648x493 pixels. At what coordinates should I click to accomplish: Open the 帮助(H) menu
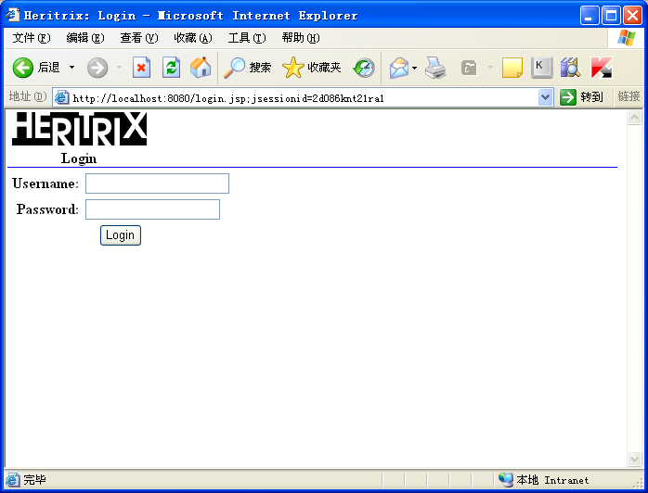point(301,38)
